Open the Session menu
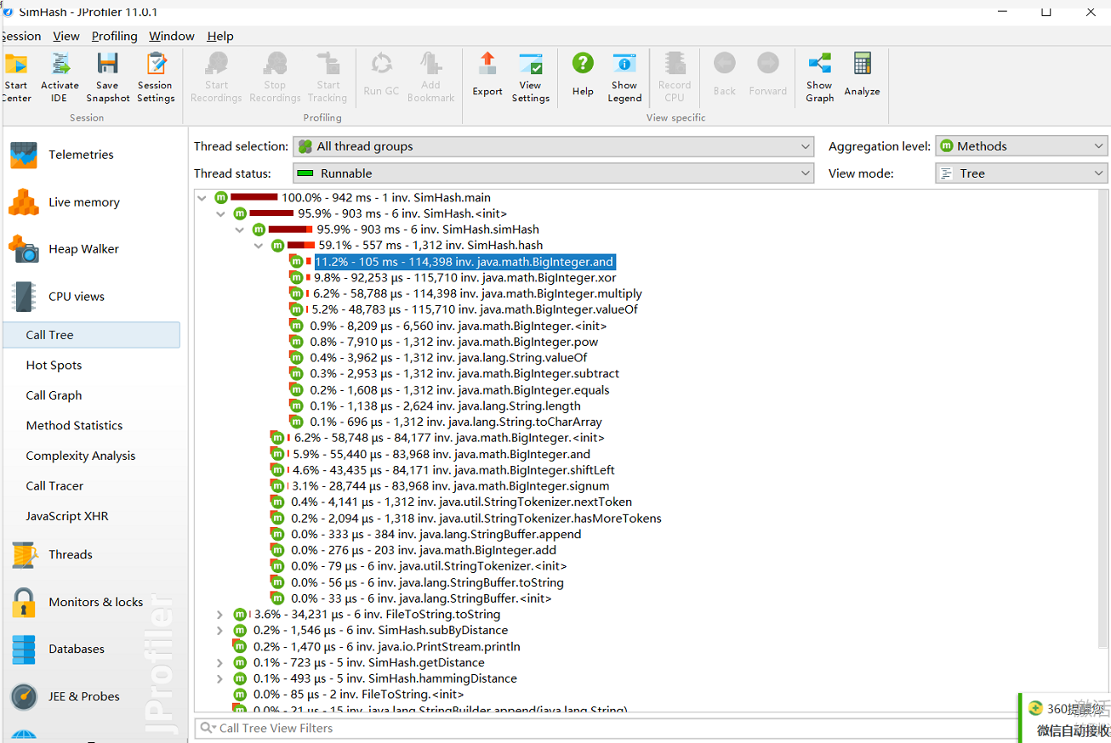 click(x=20, y=36)
